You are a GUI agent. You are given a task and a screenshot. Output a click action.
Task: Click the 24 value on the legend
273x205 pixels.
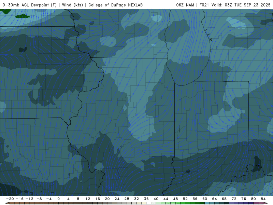coord(117,199)
